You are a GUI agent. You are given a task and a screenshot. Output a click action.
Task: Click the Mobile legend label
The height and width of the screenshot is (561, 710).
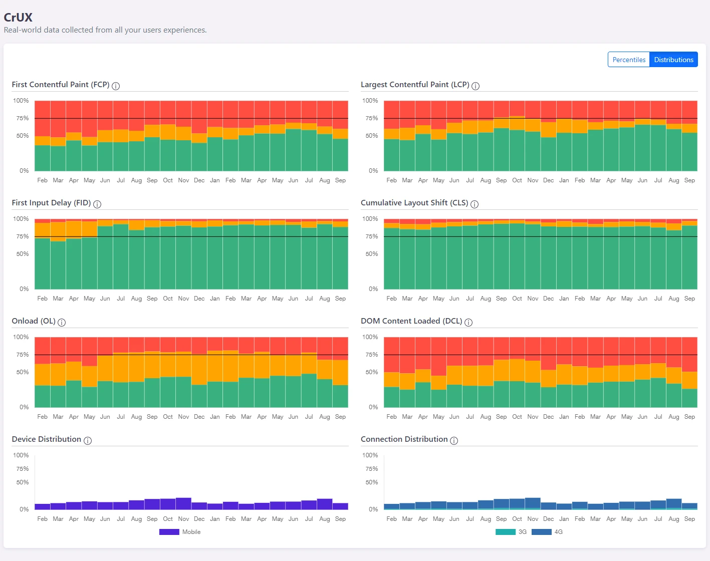click(x=191, y=532)
